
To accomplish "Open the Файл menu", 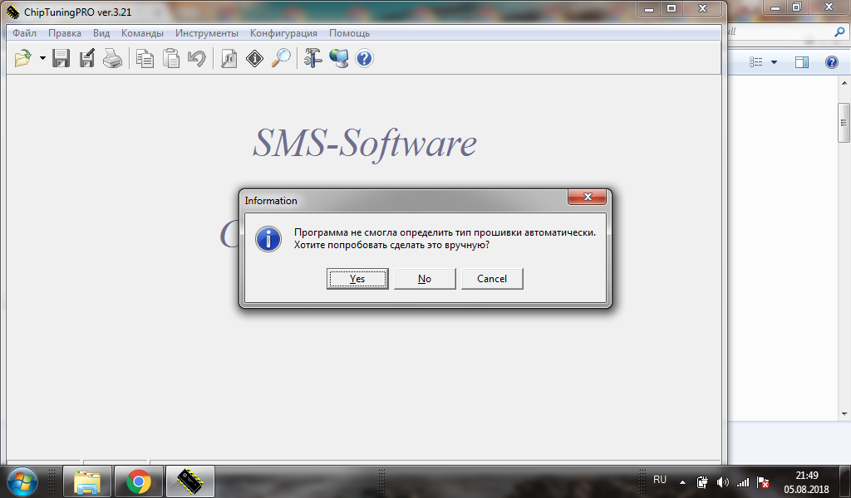I will [x=24, y=33].
